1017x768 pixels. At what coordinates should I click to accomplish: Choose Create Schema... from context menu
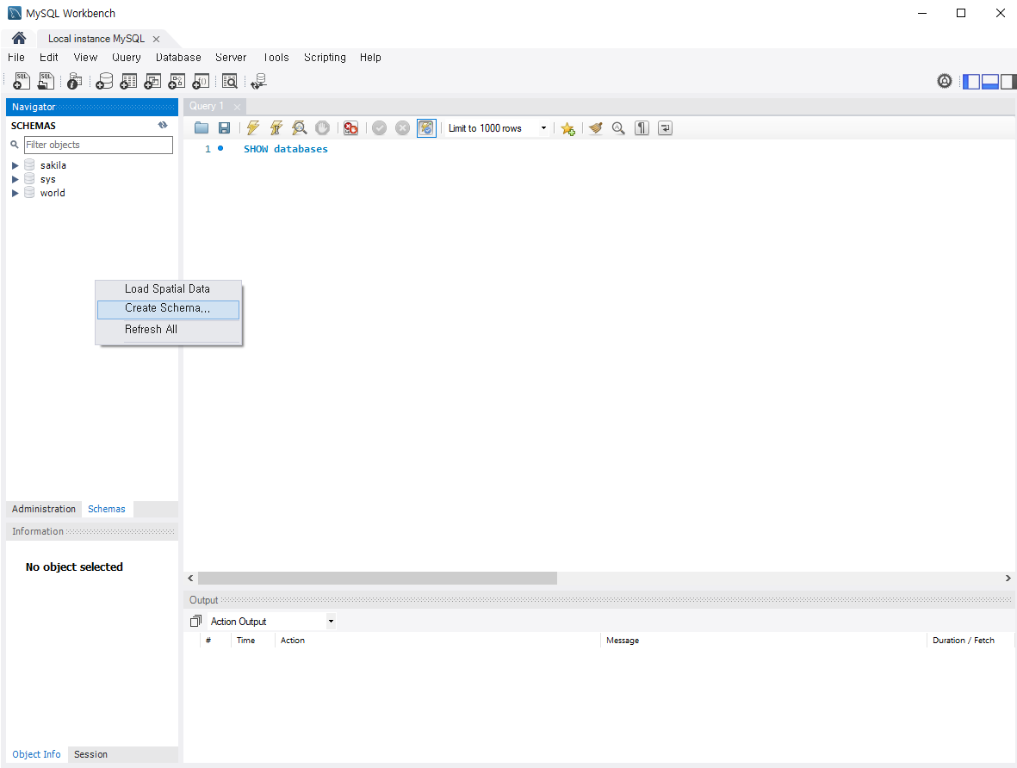tap(168, 309)
